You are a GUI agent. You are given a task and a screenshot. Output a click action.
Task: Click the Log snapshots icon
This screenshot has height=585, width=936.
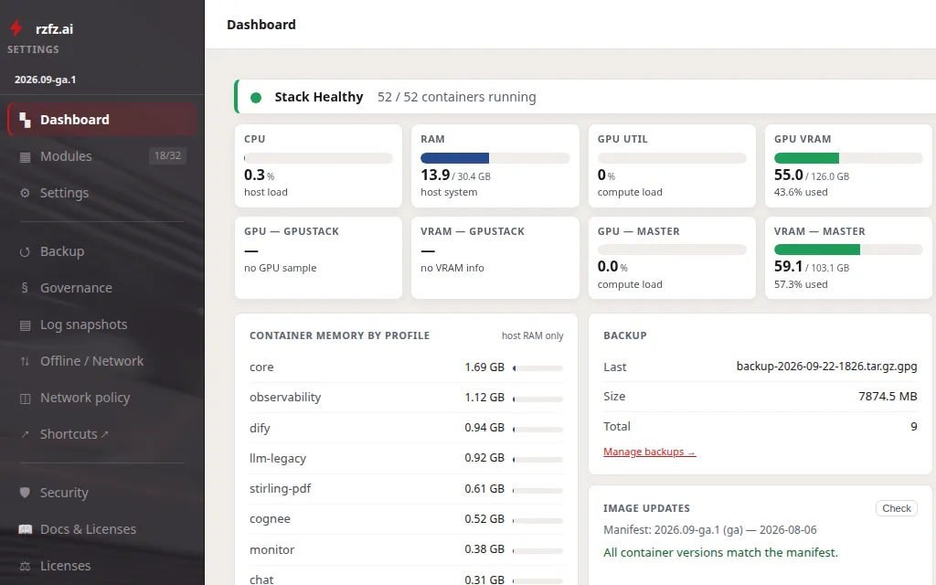pos(25,325)
